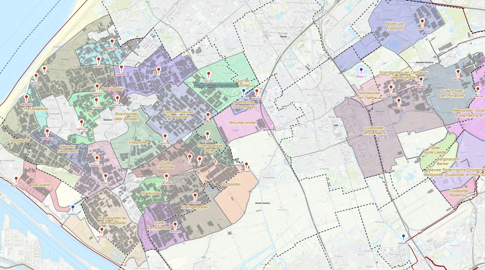Click the blue pin OW004-001

tap(244, 92)
